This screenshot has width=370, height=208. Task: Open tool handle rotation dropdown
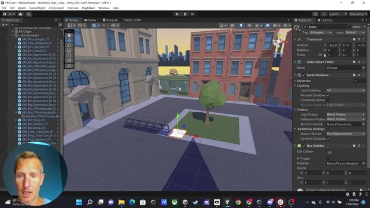(x=82, y=25)
